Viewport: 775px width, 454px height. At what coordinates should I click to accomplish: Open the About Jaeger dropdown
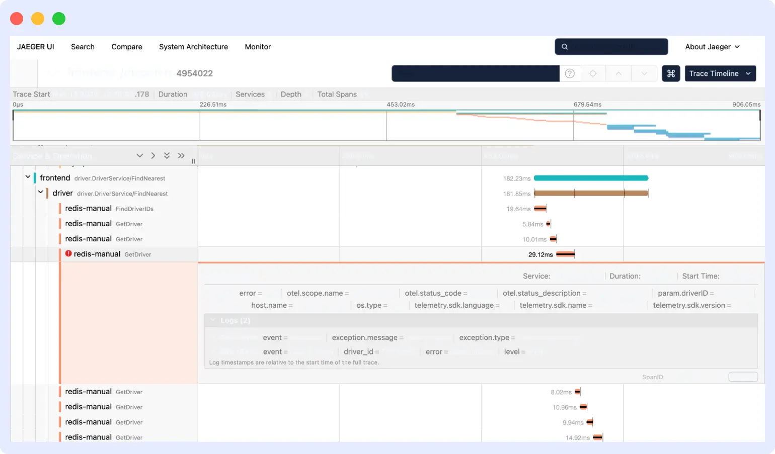[713, 47]
